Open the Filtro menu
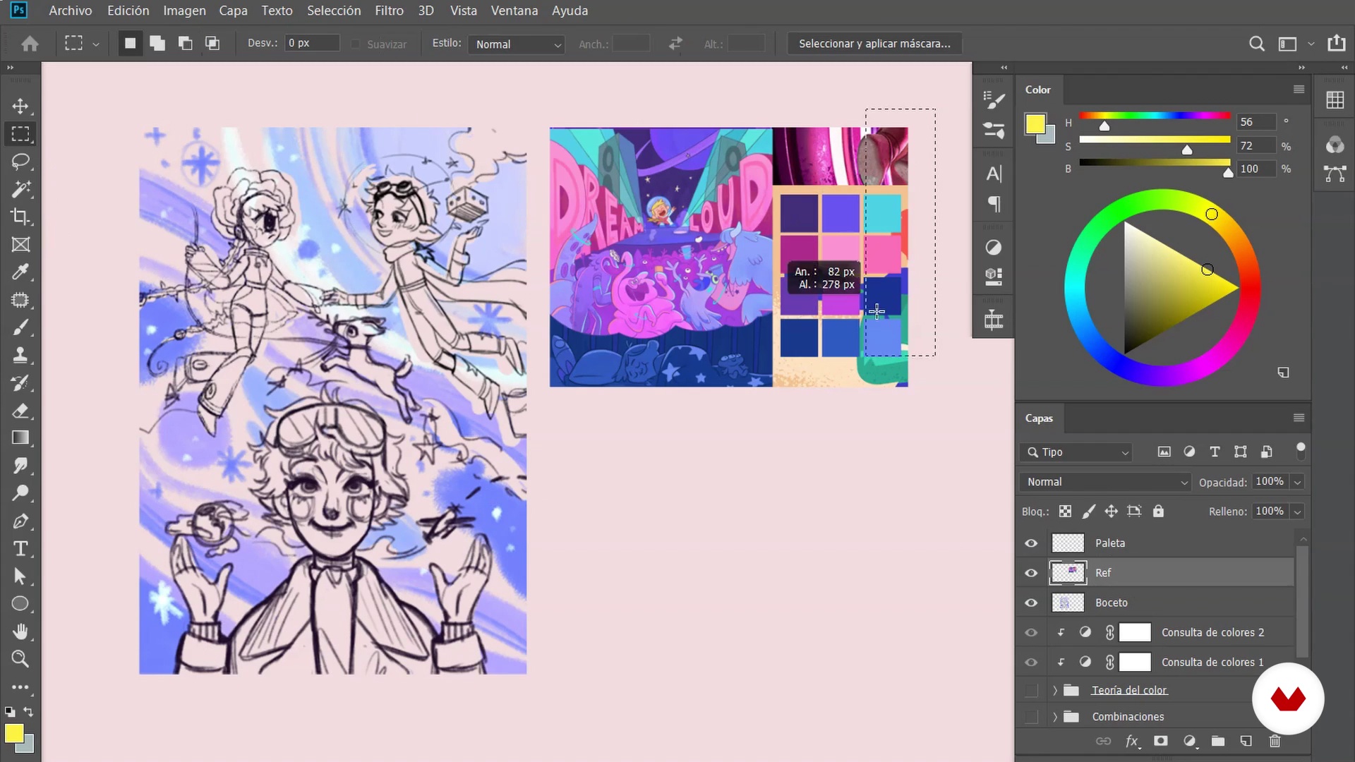The width and height of the screenshot is (1355, 762). 389,11
